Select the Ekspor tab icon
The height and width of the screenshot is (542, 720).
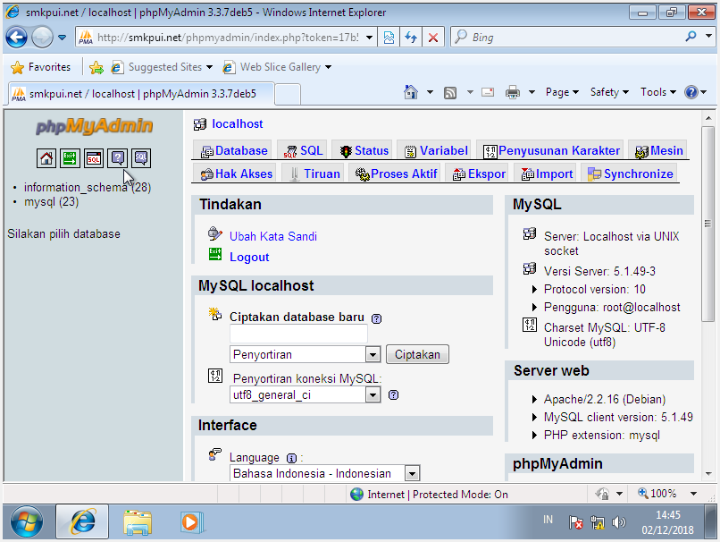(x=458, y=174)
